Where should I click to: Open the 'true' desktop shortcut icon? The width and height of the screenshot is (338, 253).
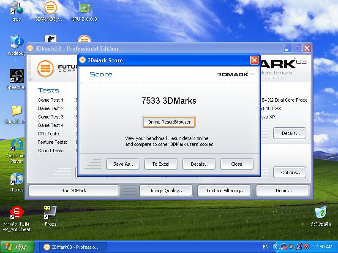click(16, 8)
